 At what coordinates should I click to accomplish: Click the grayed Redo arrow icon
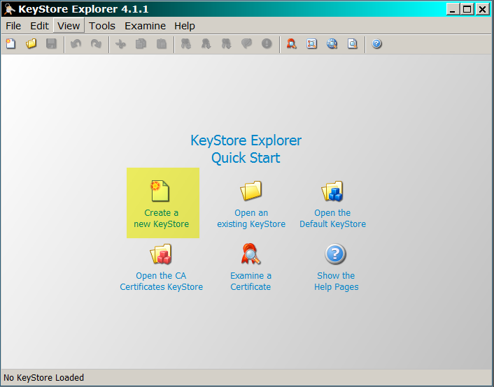coord(96,44)
